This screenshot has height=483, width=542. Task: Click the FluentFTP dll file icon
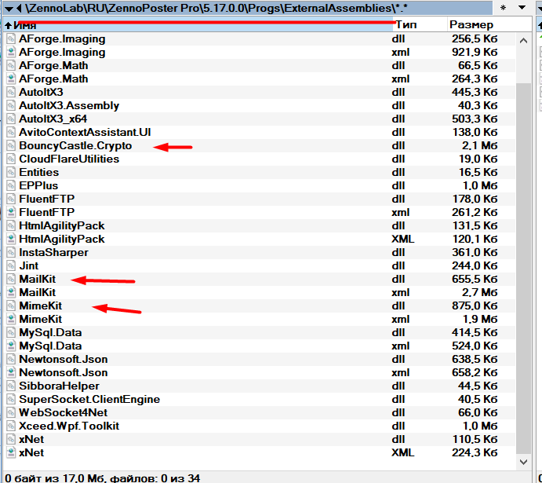tap(11, 199)
